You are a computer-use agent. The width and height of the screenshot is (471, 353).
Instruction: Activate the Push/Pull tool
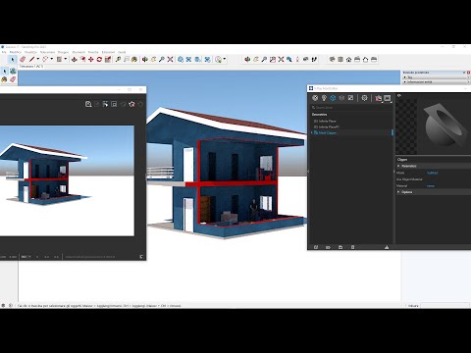(75, 59)
